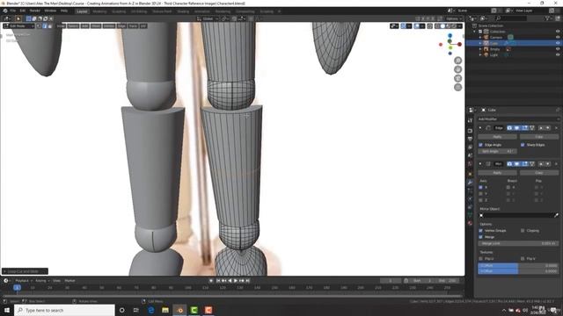Collapse the Mirror modifier panel
Viewport: 563px width, 316px height.
[x=480, y=164]
